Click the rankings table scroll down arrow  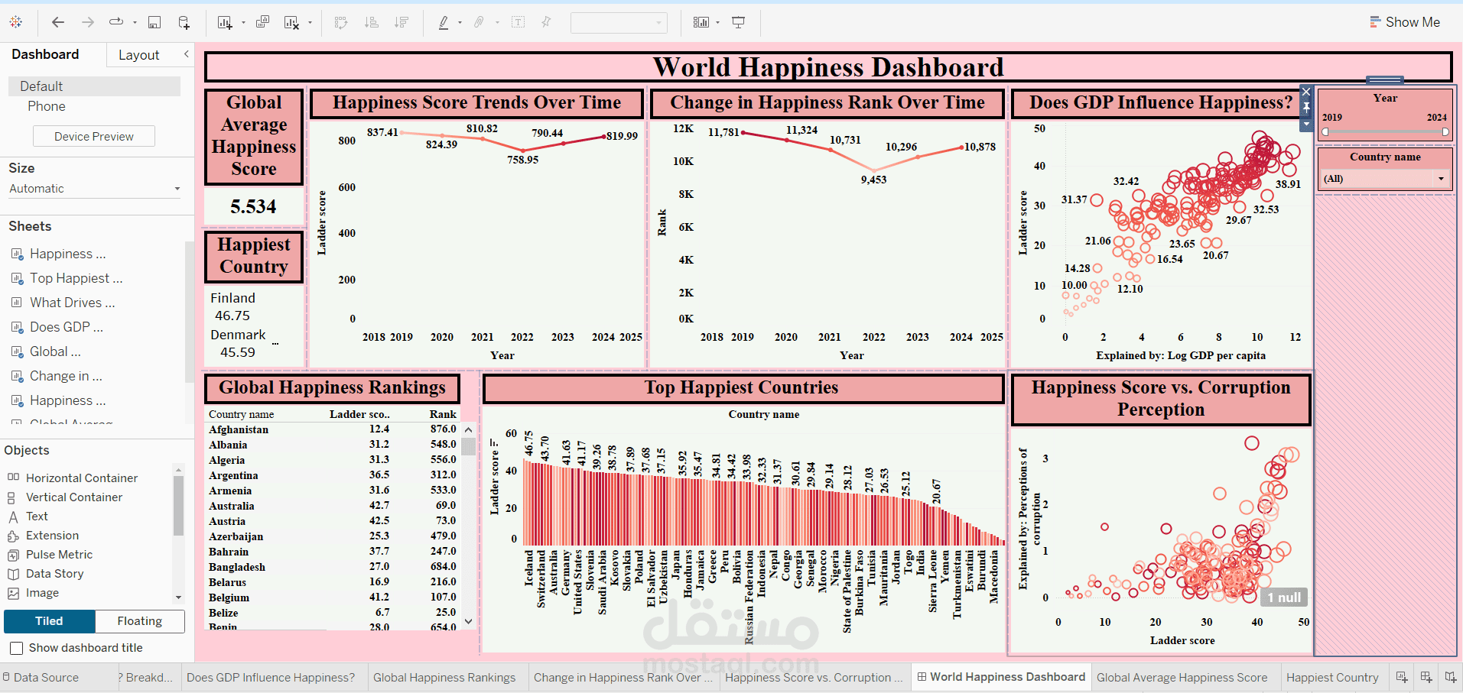click(x=469, y=622)
